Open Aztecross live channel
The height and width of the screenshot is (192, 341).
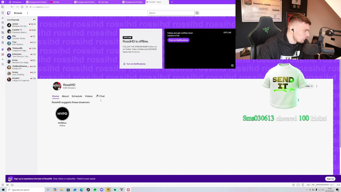coord(22,55)
